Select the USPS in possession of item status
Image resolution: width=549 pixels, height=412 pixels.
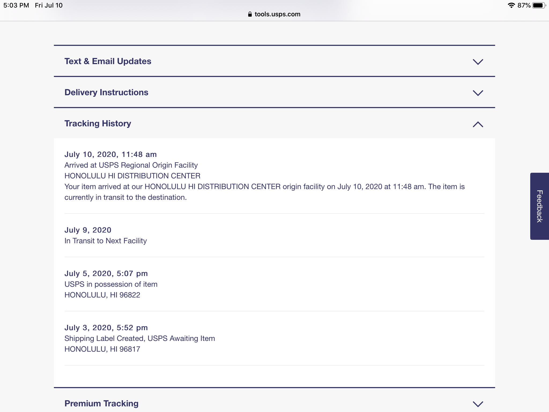111,284
